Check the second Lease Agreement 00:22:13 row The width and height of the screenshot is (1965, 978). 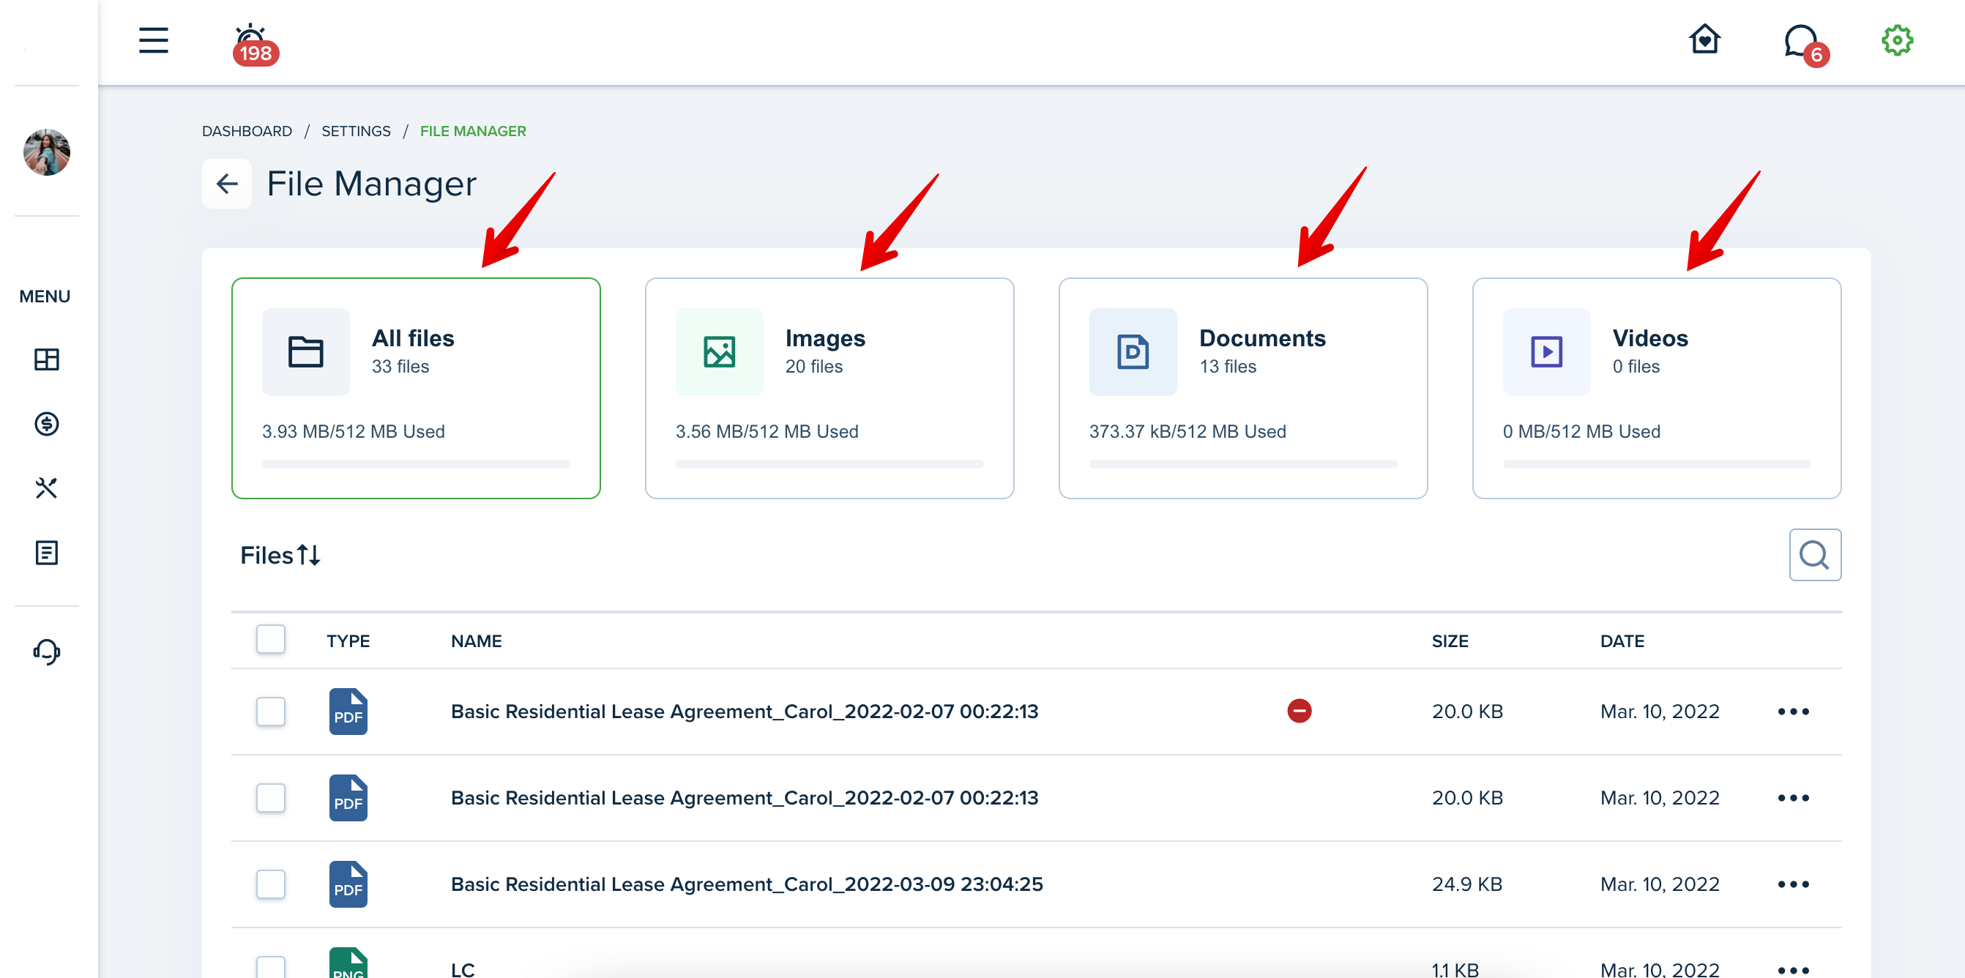click(x=271, y=797)
